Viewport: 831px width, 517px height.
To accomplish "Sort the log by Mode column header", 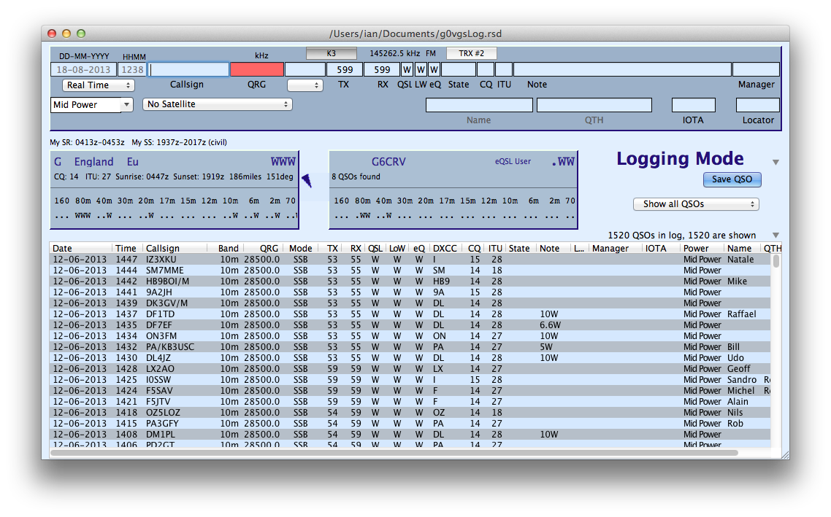I will point(301,248).
